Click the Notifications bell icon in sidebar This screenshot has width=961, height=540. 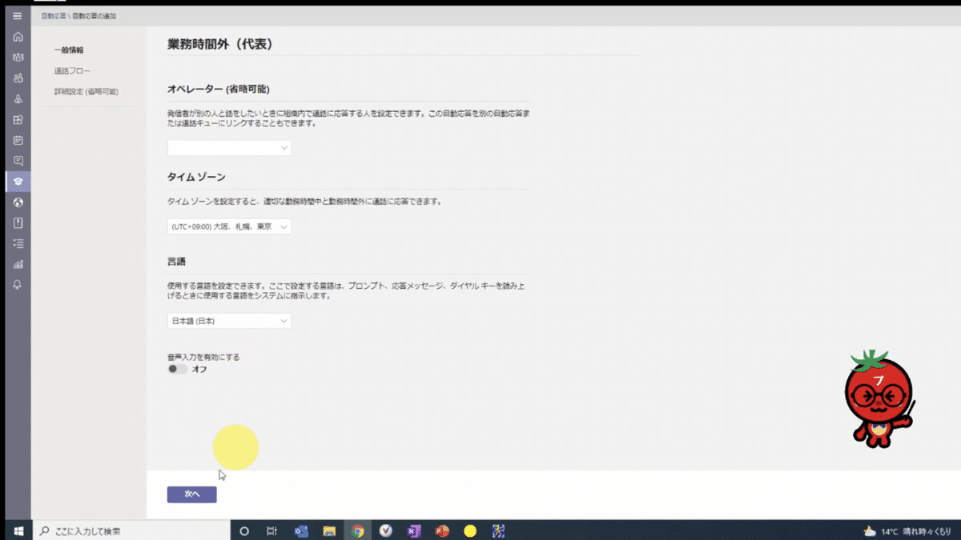tap(18, 285)
